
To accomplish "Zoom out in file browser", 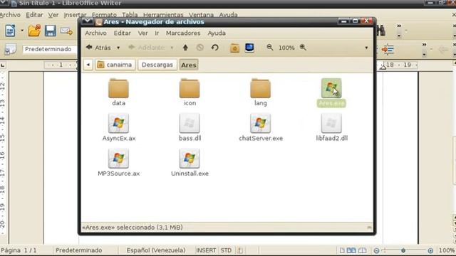I will [x=270, y=48].
